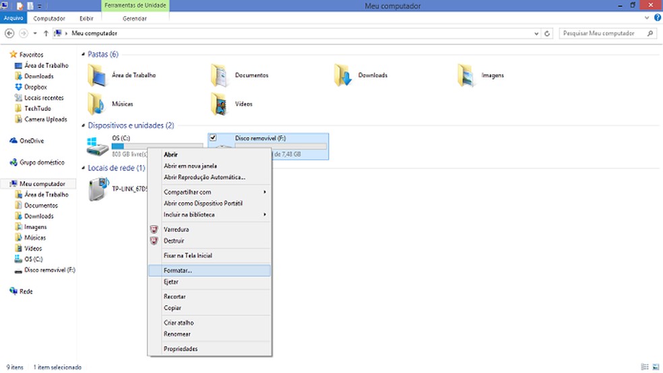This screenshot has width=663, height=373.
Task: Click the Forward navigation arrow
Action: 24,34
